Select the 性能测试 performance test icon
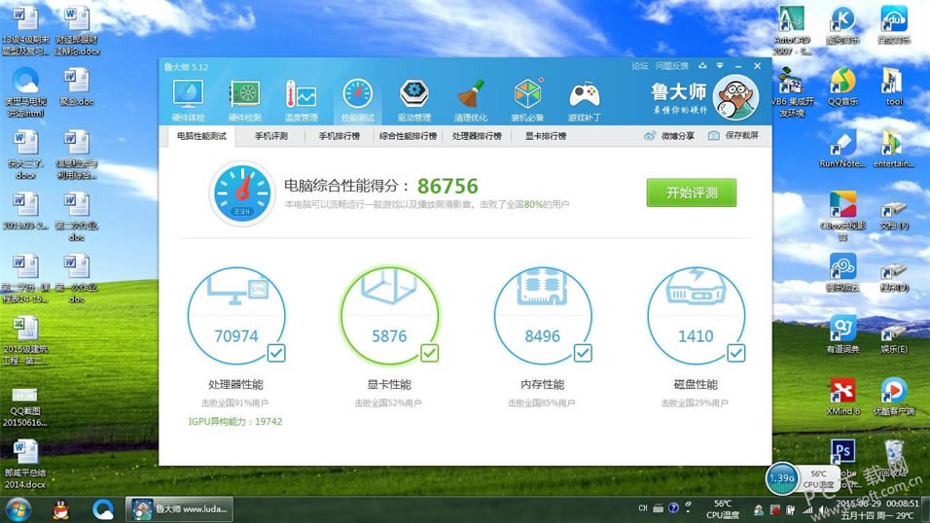 pos(358,100)
